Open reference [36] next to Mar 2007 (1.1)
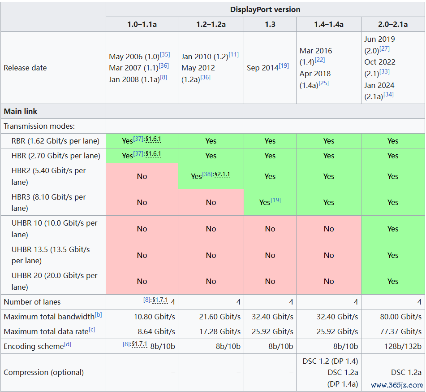The height and width of the screenshot is (392, 426). point(164,66)
